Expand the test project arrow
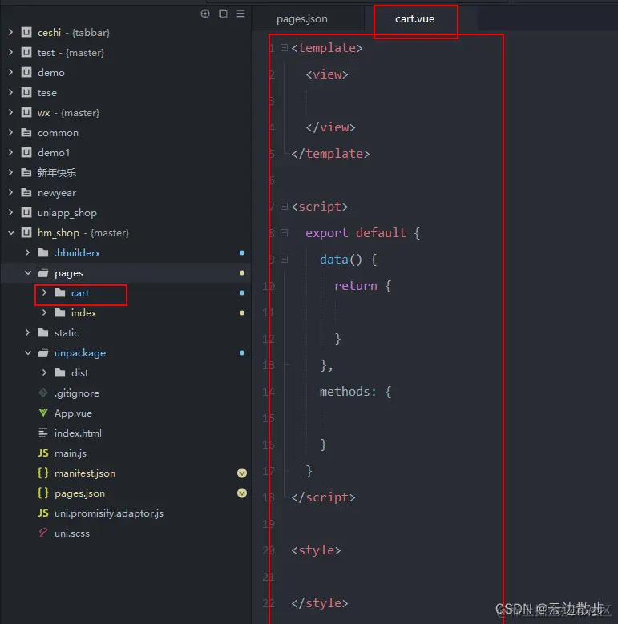 tap(10, 52)
